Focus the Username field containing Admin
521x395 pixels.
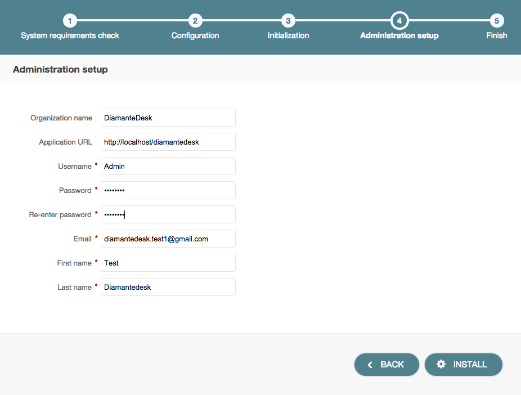point(168,166)
